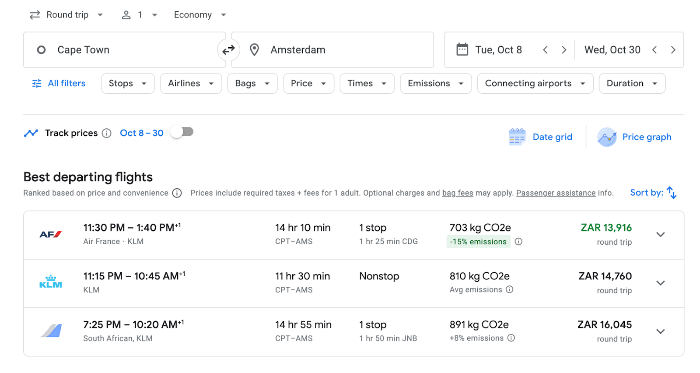The height and width of the screenshot is (373, 700).
Task: Click the KLM airline logo
Action: click(x=51, y=282)
